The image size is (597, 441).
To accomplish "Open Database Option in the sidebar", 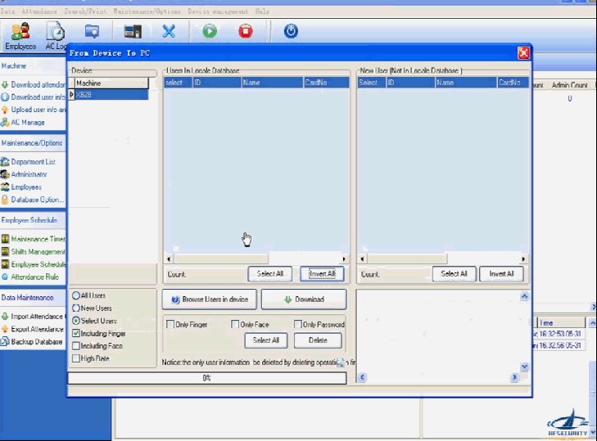I will (x=33, y=200).
